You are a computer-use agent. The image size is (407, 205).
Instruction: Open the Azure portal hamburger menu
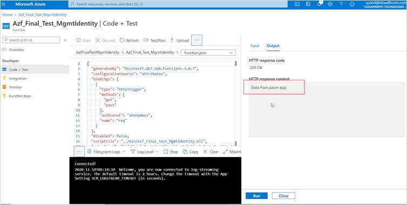click(3, 4)
